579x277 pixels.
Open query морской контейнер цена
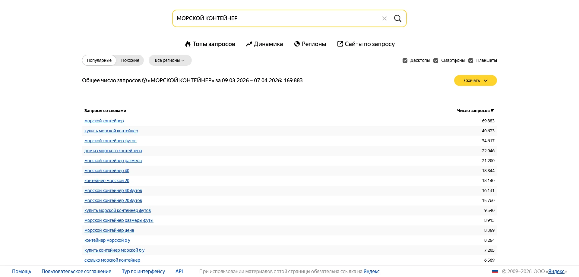(x=109, y=230)
